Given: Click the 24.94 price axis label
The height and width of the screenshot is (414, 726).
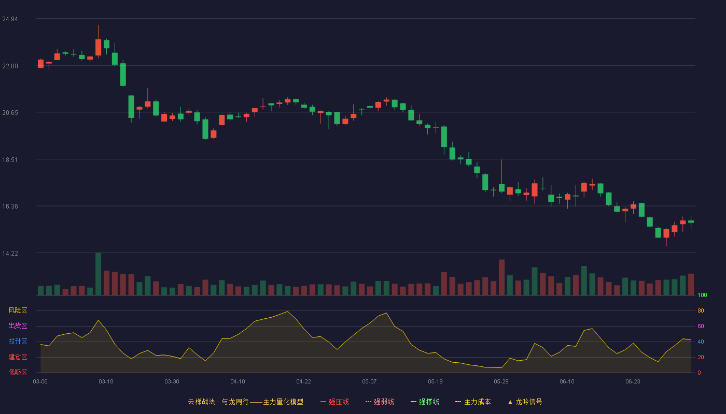Looking at the screenshot, I should [10, 19].
